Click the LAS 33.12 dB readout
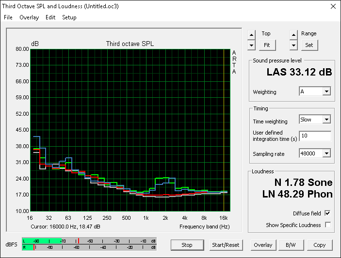Viewport: 341px width, 258px height. [x=299, y=72]
